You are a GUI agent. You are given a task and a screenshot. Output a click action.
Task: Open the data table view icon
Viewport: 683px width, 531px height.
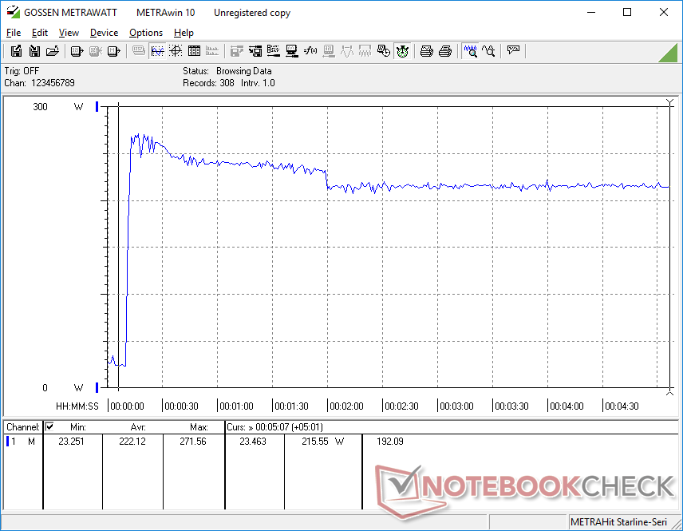pyautogui.click(x=194, y=51)
